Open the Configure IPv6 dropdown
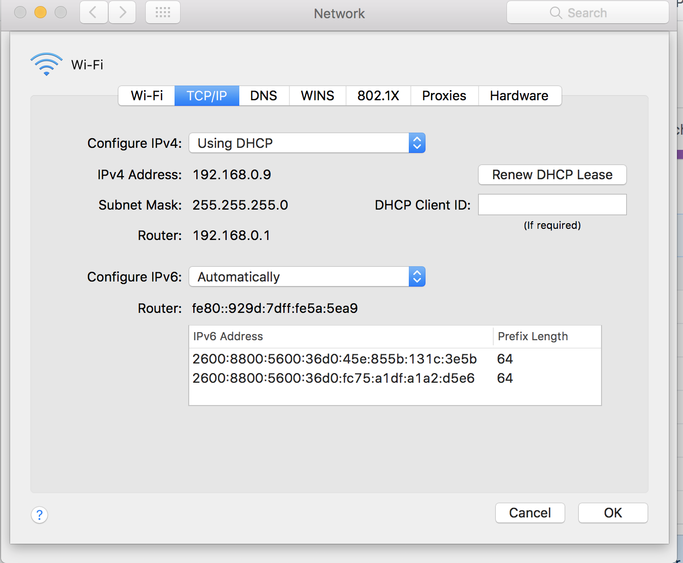The height and width of the screenshot is (563, 683). point(307,276)
